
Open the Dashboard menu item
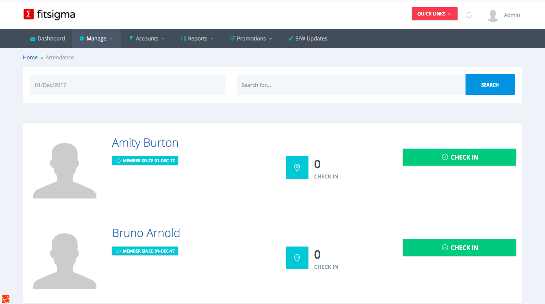[47, 39]
